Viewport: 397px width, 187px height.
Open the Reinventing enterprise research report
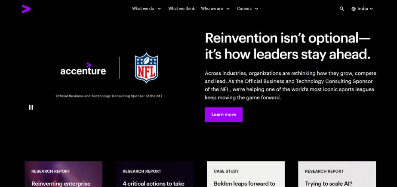coord(63,175)
